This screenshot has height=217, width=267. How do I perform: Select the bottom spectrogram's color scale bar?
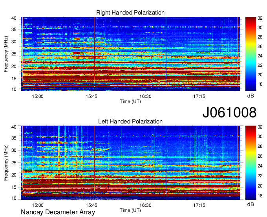coord(251,163)
